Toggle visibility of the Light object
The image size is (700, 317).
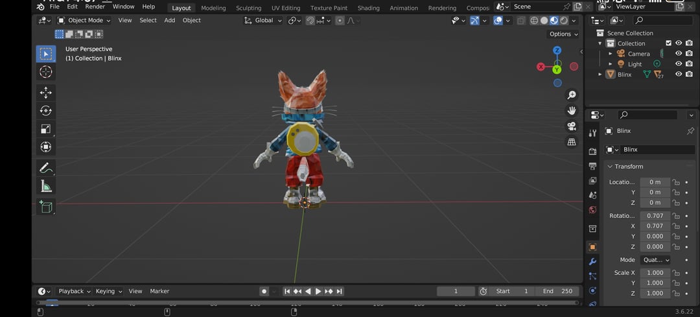pyautogui.click(x=679, y=64)
